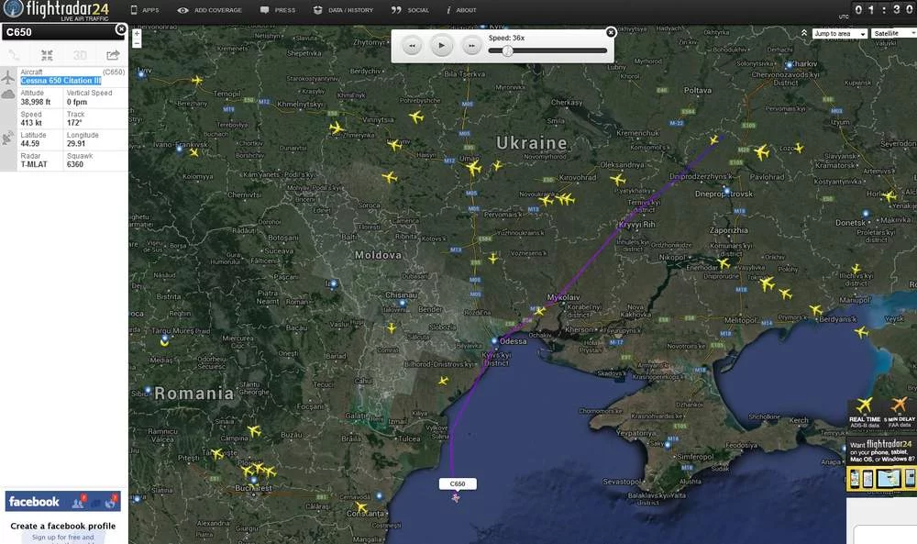Close the C650 aircraft info panel
The height and width of the screenshot is (544, 917).
120,28
